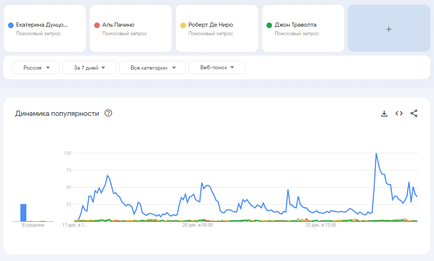This screenshot has width=434, height=261.
Task: Share the Динамика популярности chart
Action: pos(414,113)
